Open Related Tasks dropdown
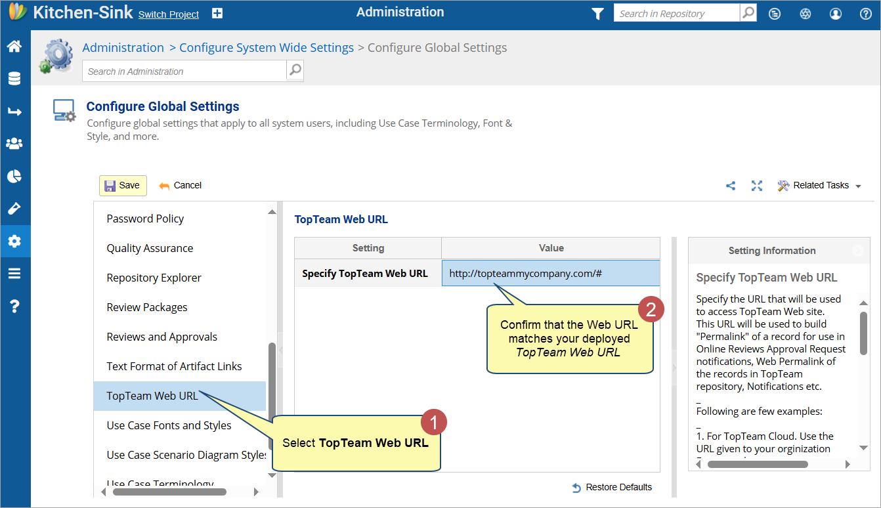This screenshot has height=508, width=881. [x=819, y=186]
